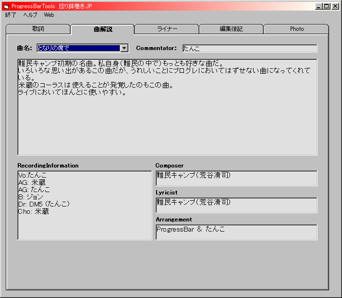Click the 'Dr: DM5 (たんこ)' line
The height and width of the screenshot is (298, 342).
tap(44, 204)
